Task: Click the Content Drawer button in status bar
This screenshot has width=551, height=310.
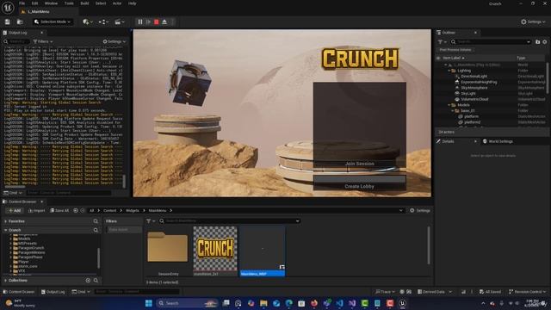Action: pyautogui.click(x=19, y=292)
